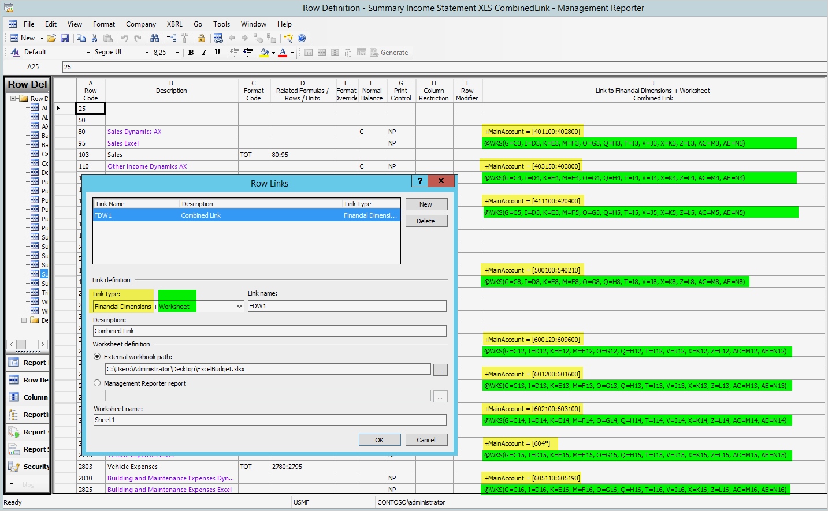Expand the collapsed folder in navigation tree
Image resolution: width=828 pixels, height=511 pixels.
point(24,320)
